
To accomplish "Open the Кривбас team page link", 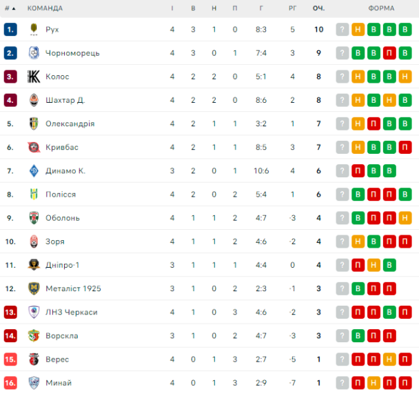I will point(62,147).
